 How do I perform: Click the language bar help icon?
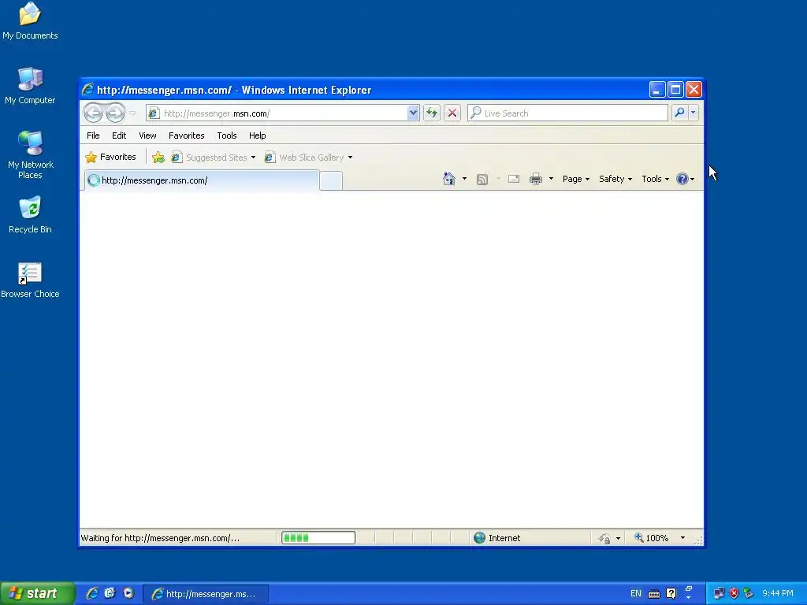671,594
